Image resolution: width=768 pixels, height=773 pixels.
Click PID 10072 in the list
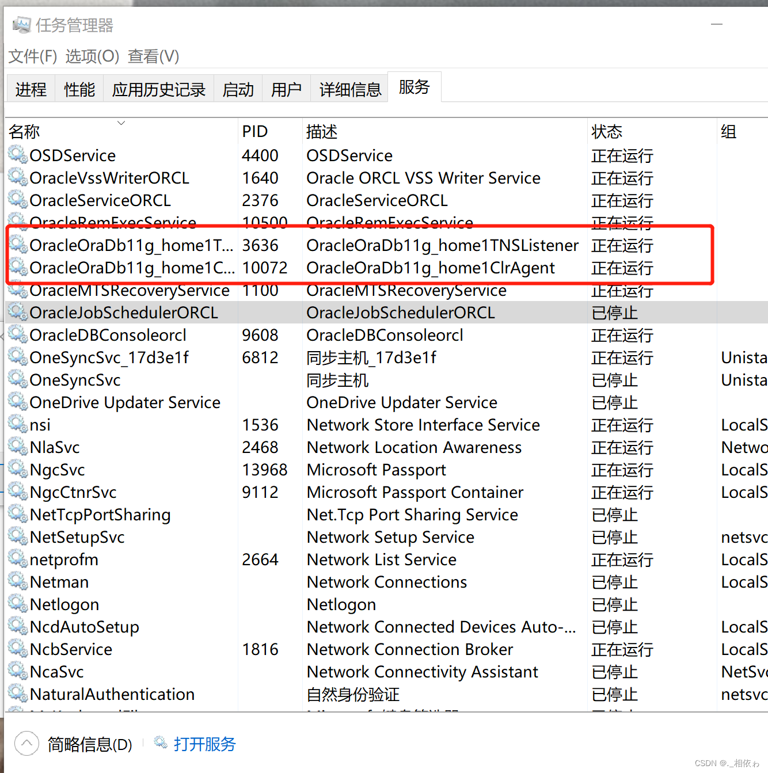tap(265, 268)
